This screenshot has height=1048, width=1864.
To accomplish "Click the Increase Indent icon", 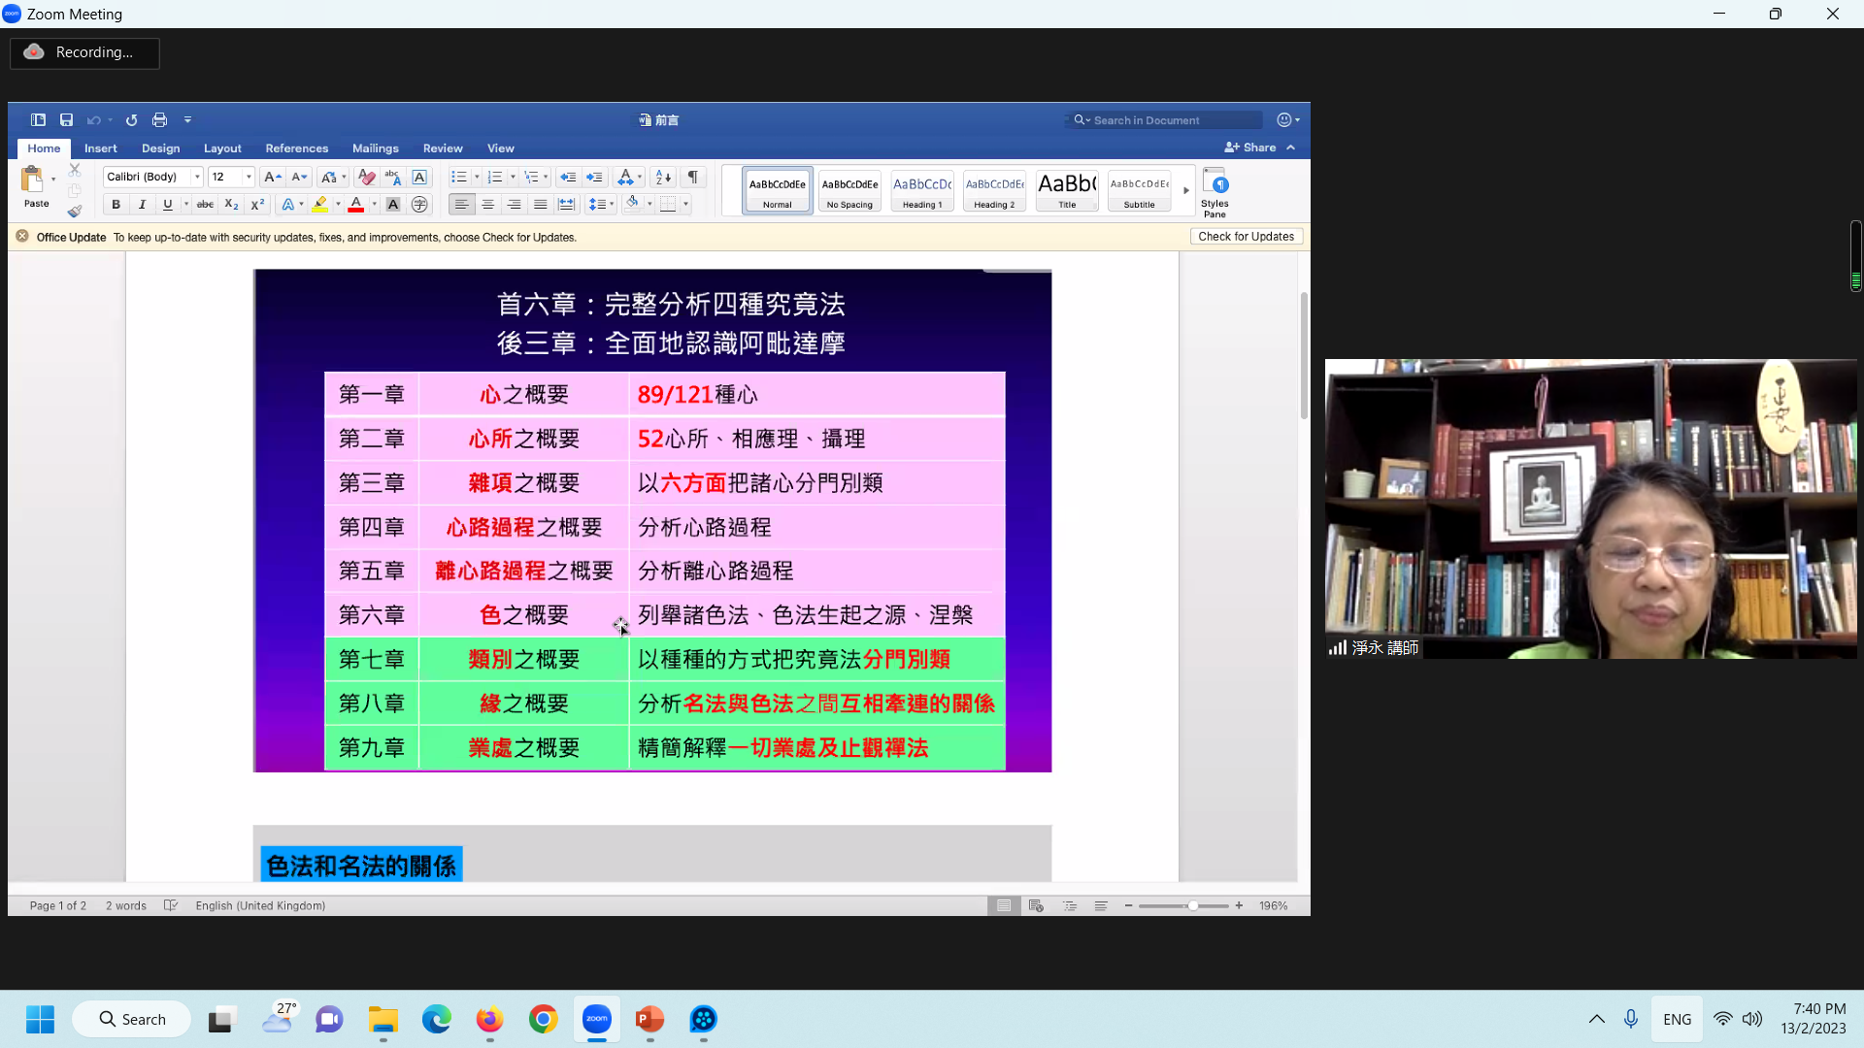I will tap(594, 177).
